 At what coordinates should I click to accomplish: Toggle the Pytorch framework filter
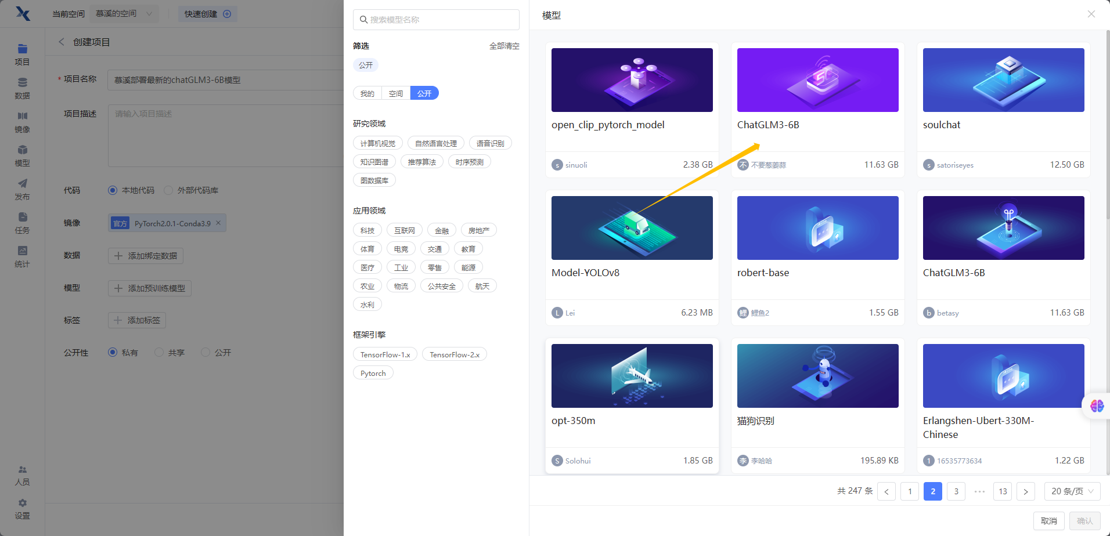coord(373,373)
